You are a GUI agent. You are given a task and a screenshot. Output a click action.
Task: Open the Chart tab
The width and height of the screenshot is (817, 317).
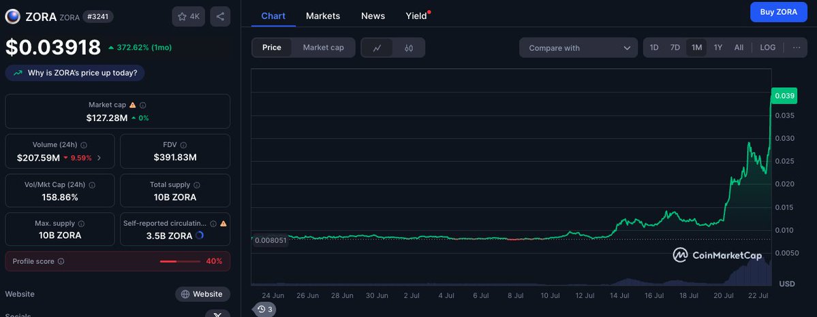tap(273, 16)
